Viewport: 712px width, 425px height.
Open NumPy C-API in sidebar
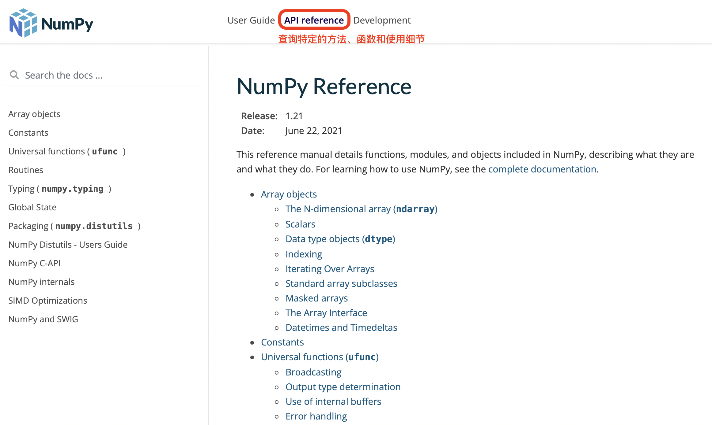pos(34,263)
